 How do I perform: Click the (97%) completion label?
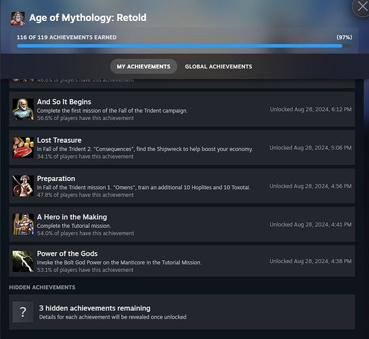tap(345, 37)
